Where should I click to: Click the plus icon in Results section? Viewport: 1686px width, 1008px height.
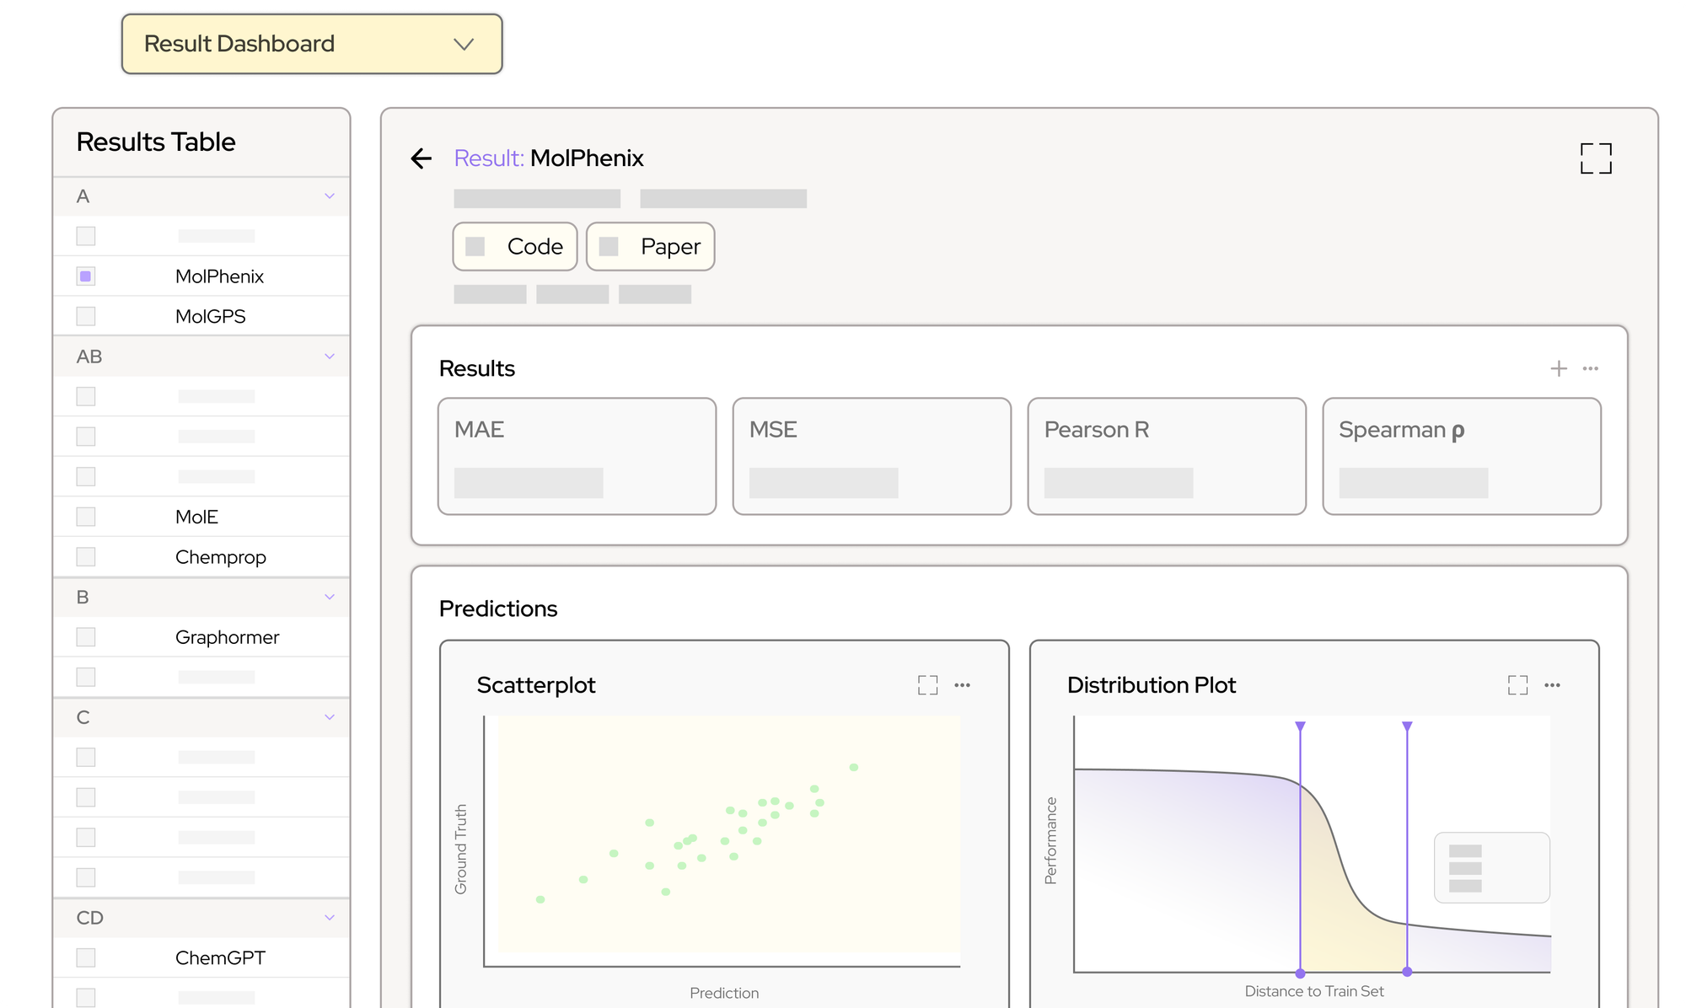click(1559, 368)
